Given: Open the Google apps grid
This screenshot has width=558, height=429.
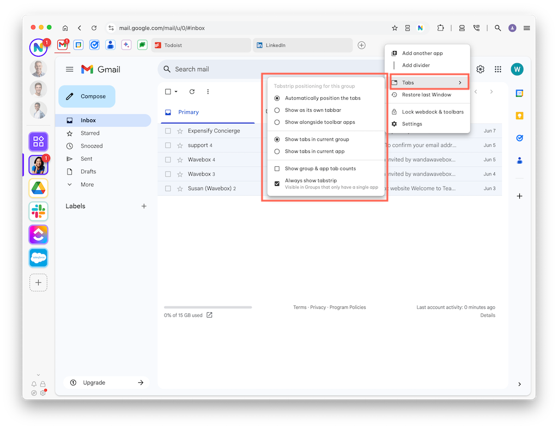Looking at the screenshot, I should (x=498, y=69).
